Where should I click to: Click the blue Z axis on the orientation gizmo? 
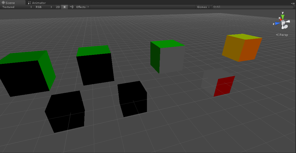276,23
